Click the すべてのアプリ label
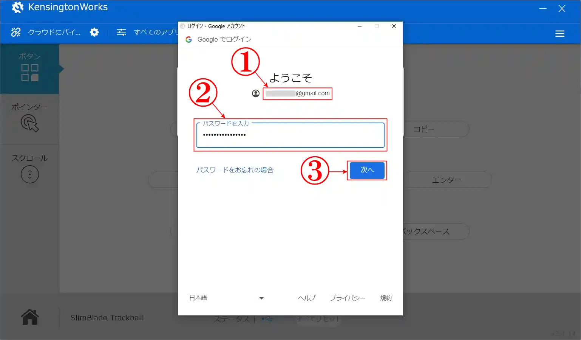The height and width of the screenshot is (340, 581). pyautogui.click(x=156, y=33)
